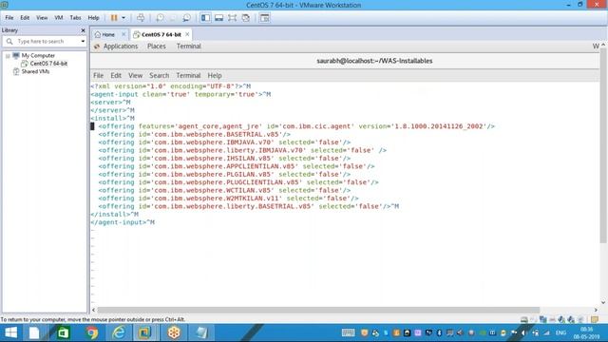Open the terminal window Help menu
Screen dimensions: 608x342
[215, 75]
